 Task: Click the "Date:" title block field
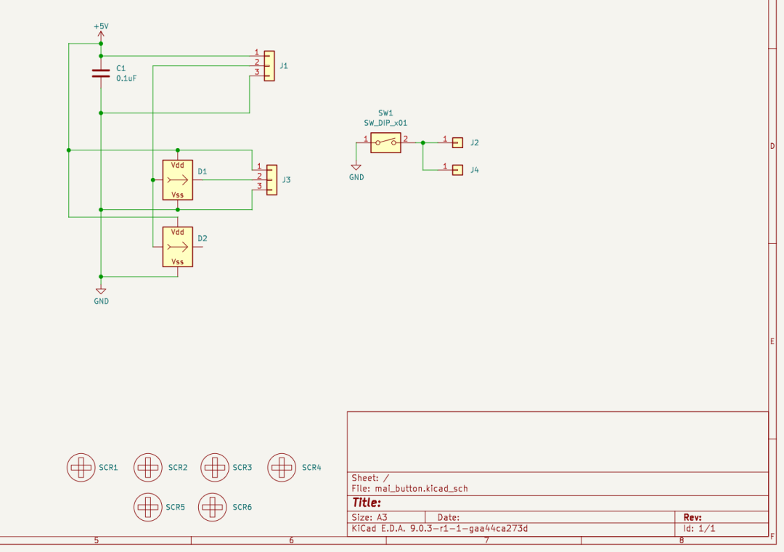coord(448,517)
